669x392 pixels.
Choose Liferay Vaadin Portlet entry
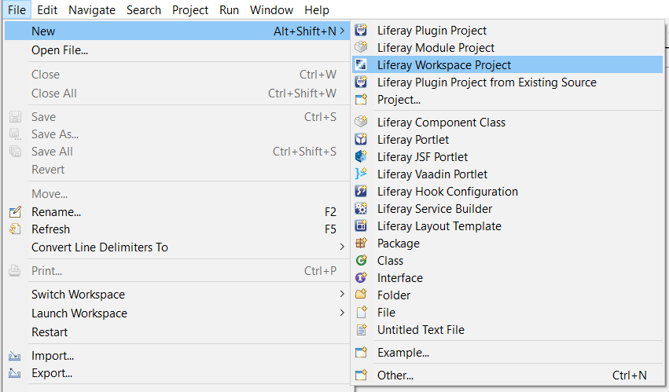click(x=508, y=174)
